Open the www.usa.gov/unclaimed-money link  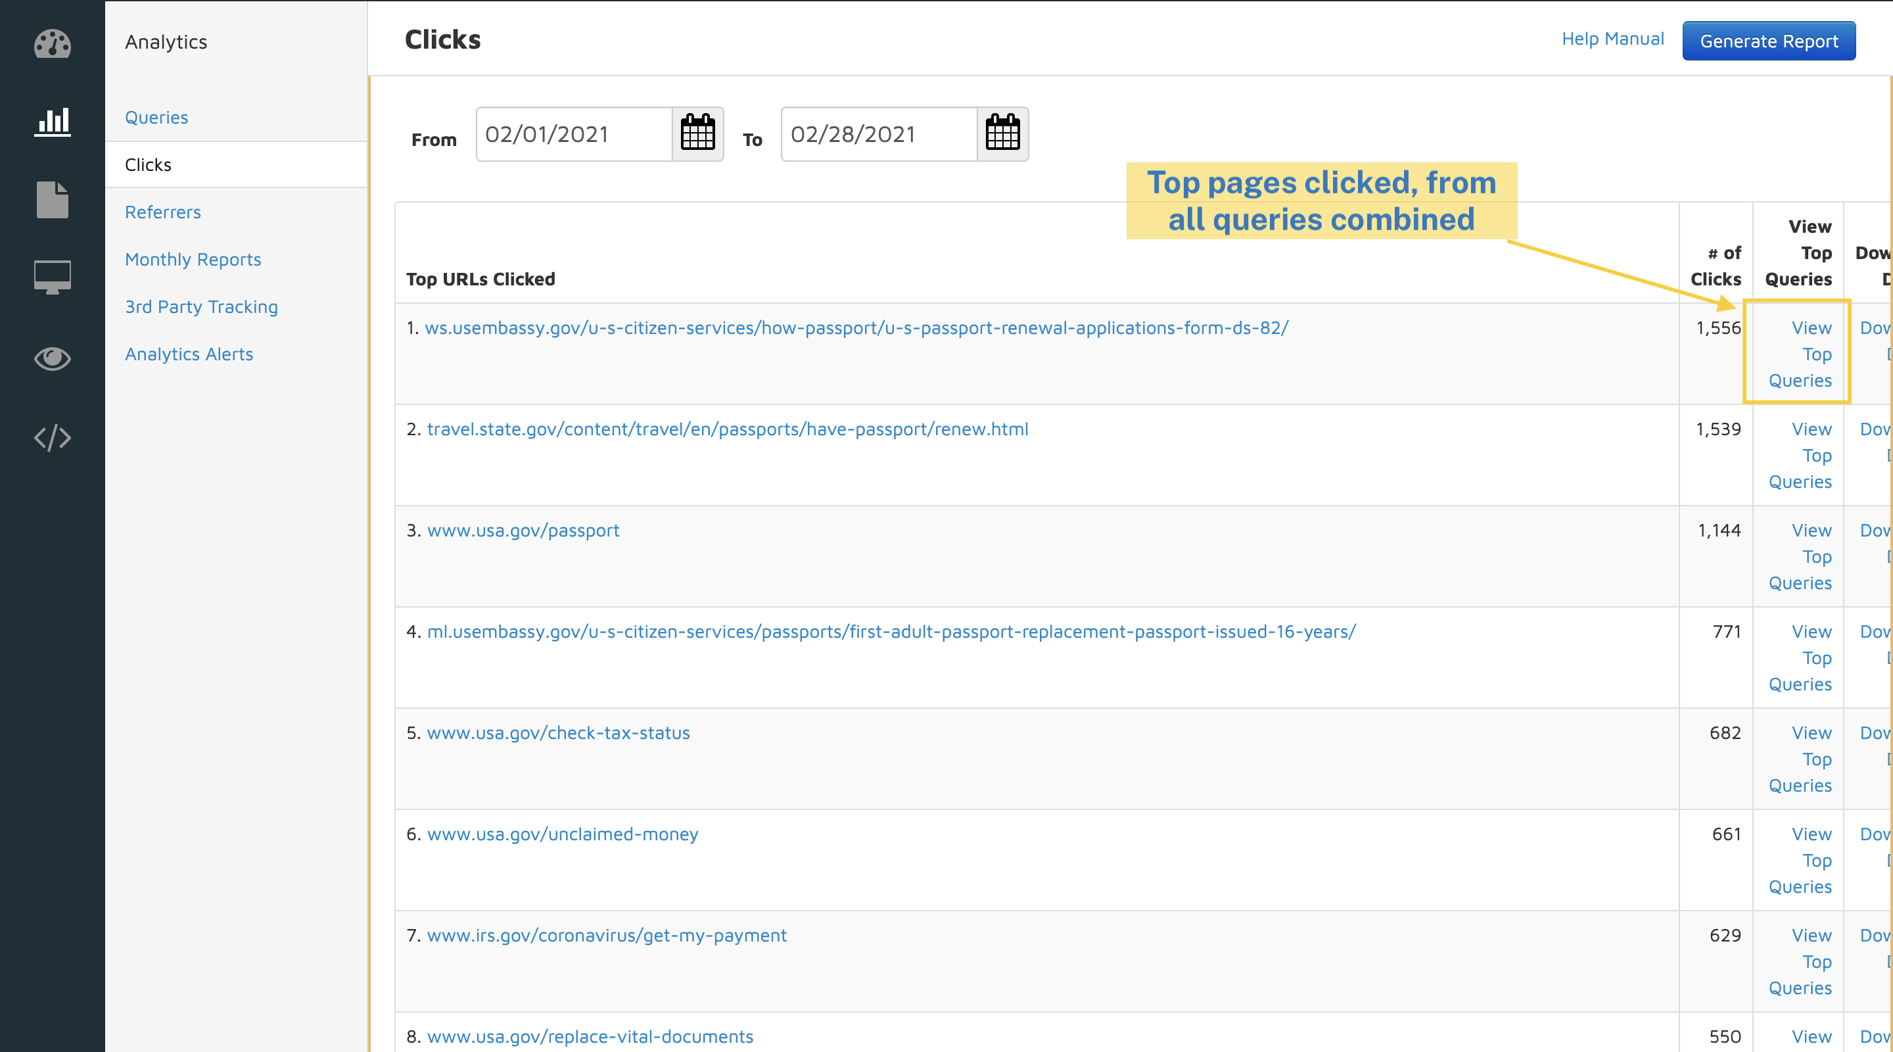(x=562, y=834)
